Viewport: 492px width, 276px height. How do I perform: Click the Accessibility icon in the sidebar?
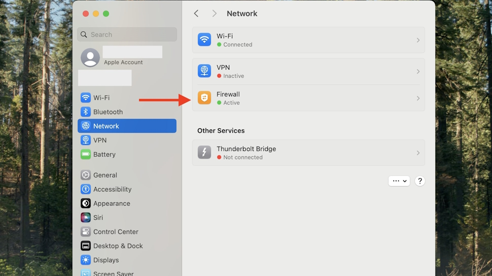85,189
